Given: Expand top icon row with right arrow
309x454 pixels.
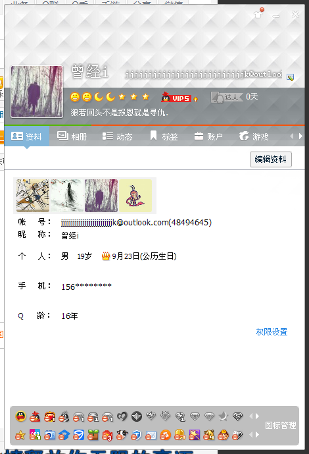Looking at the screenshot, I should pos(257,416).
